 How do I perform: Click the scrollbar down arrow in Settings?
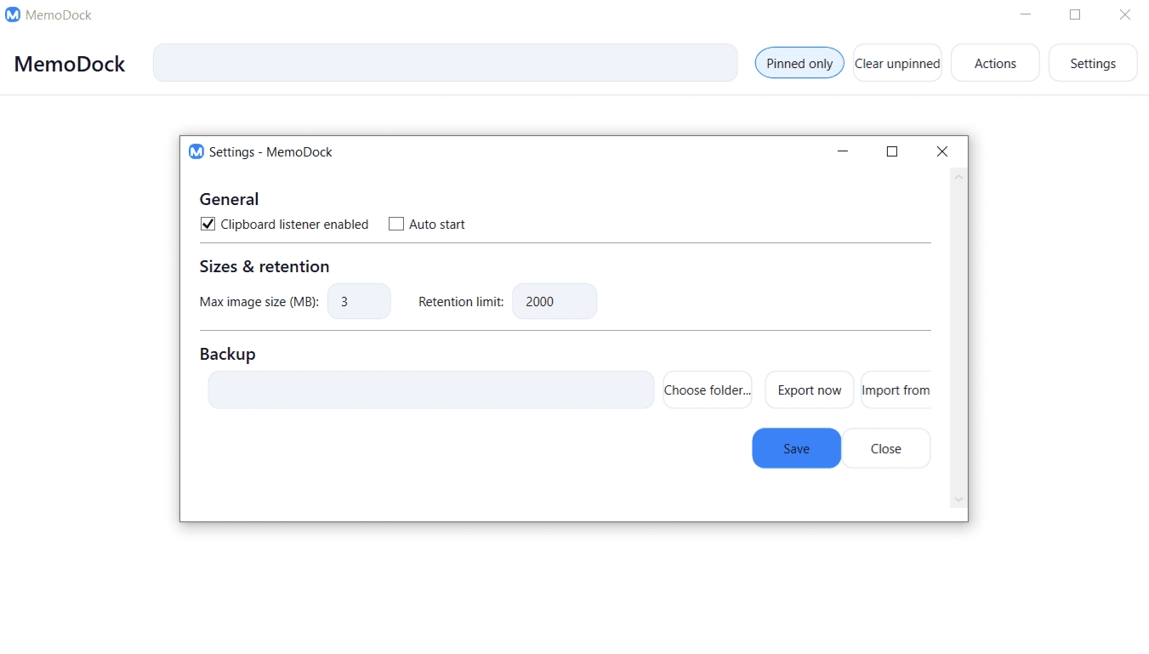click(x=958, y=500)
